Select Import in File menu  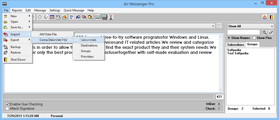[17, 34]
